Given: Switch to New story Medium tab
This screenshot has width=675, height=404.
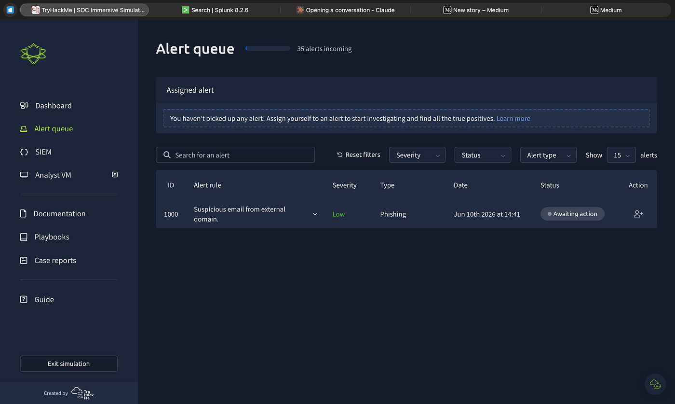Looking at the screenshot, I should pyautogui.click(x=476, y=10).
